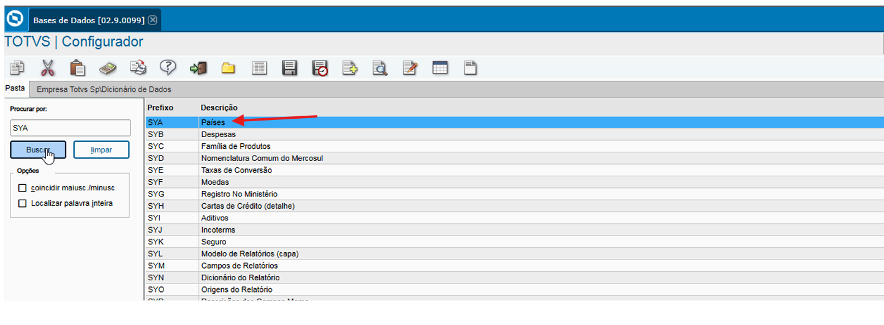The image size is (884, 325).
Task: Select Modelo de Relatórios (capa) row
Action: [515, 254]
